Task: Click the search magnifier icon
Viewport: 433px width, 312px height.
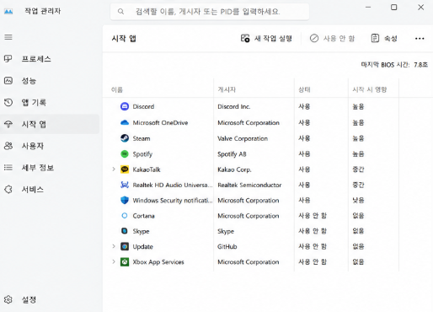Action: click(120, 12)
